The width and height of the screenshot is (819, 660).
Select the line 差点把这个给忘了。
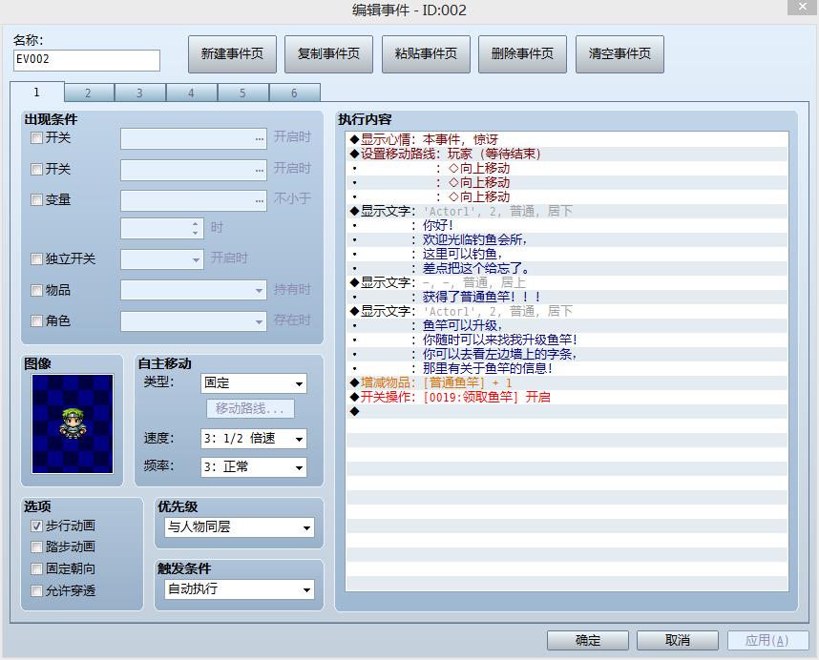pos(567,268)
